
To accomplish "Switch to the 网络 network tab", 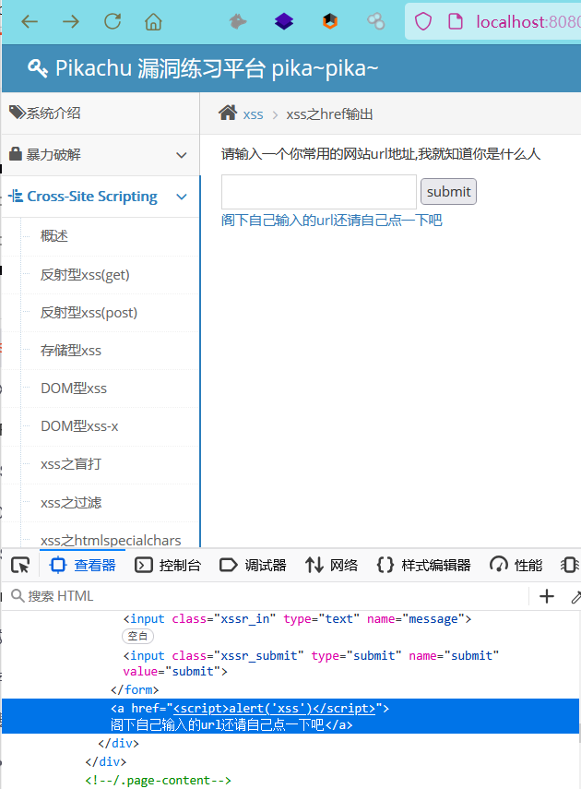I will 331,566.
